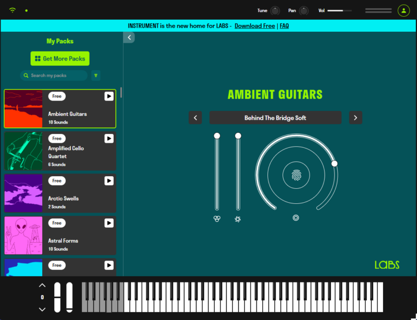
Task: Click the expression icon below left slider
Action: coord(217,219)
